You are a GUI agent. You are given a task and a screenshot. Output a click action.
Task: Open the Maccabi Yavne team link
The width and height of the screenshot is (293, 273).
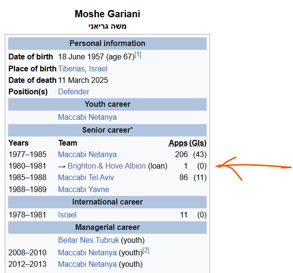click(x=83, y=189)
